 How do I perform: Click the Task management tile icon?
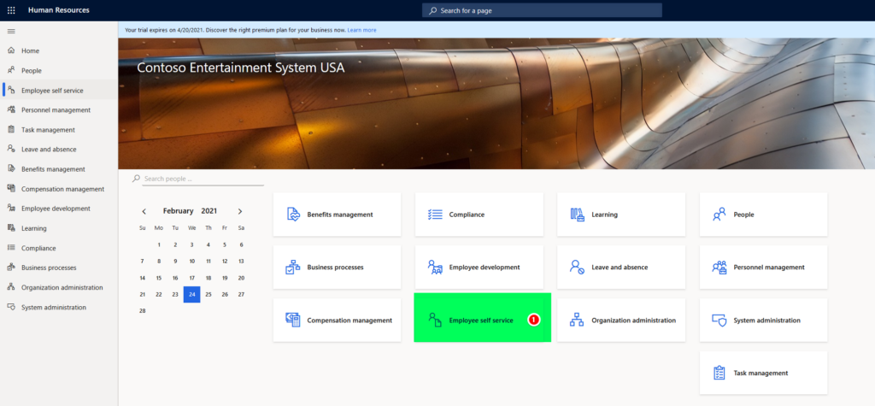(x=719, y=373)
